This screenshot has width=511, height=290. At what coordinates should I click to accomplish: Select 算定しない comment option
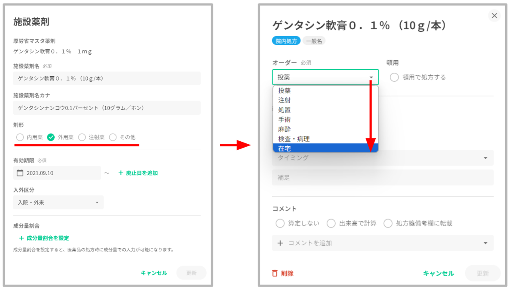click(x=280, y=223)
